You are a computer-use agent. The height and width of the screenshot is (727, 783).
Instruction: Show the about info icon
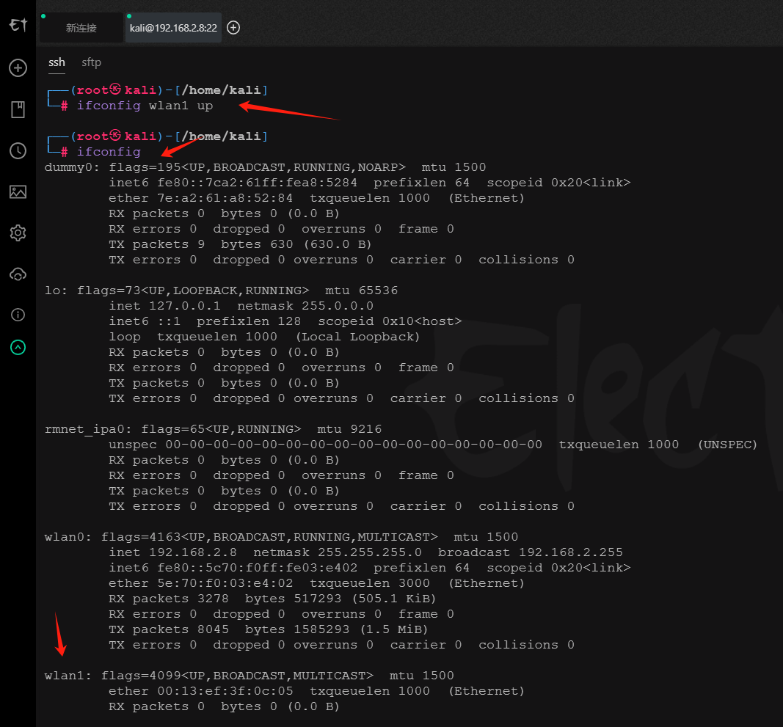click(18, 315)
